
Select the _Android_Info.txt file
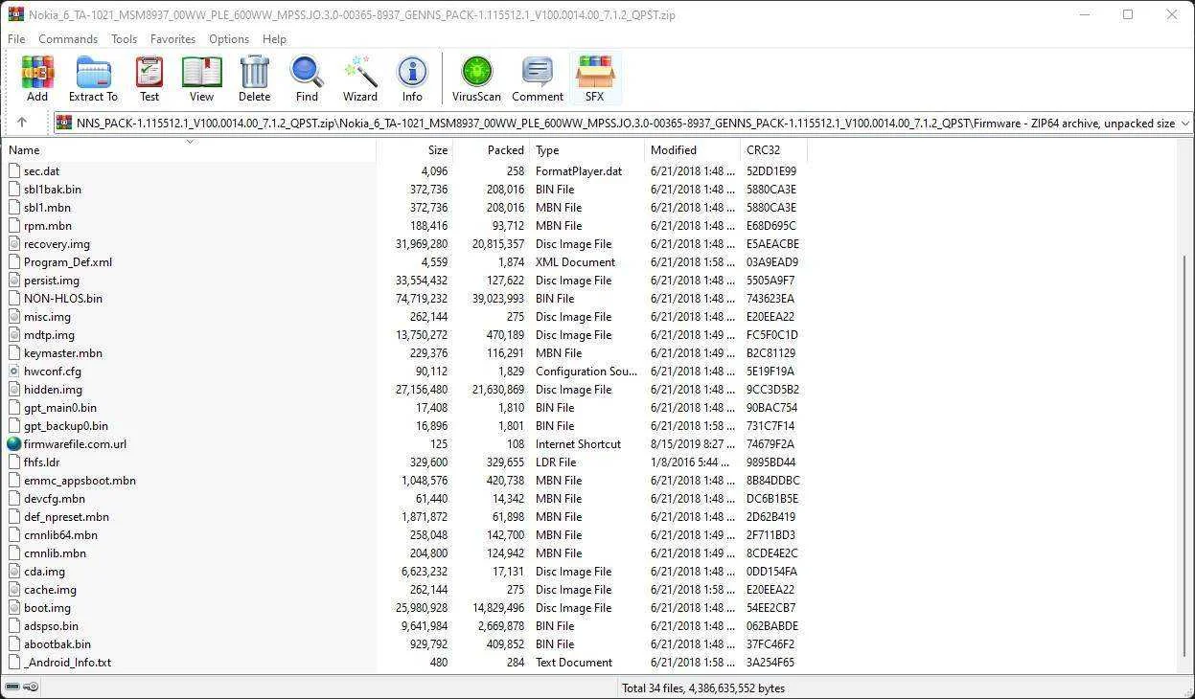[x=67, y=663]
